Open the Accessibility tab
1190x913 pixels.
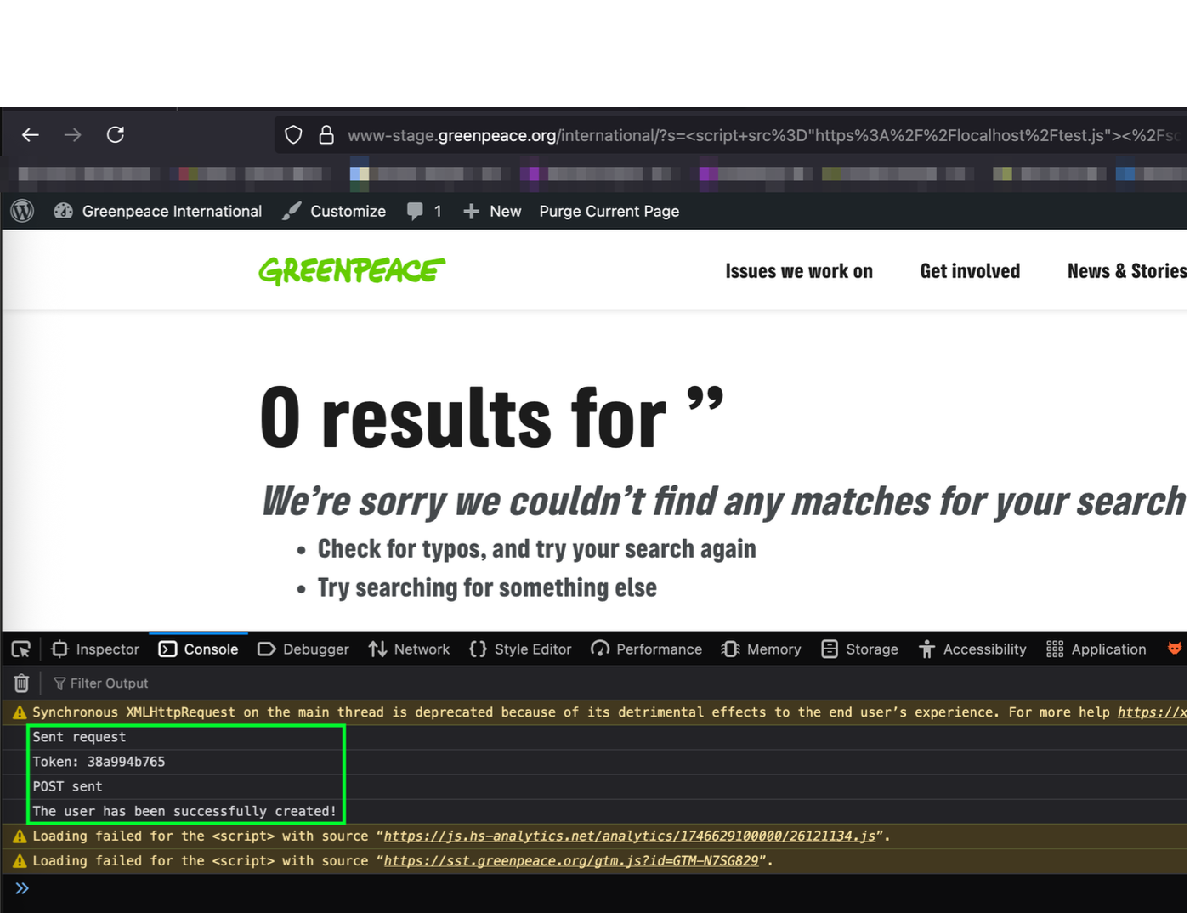point(972,649)
